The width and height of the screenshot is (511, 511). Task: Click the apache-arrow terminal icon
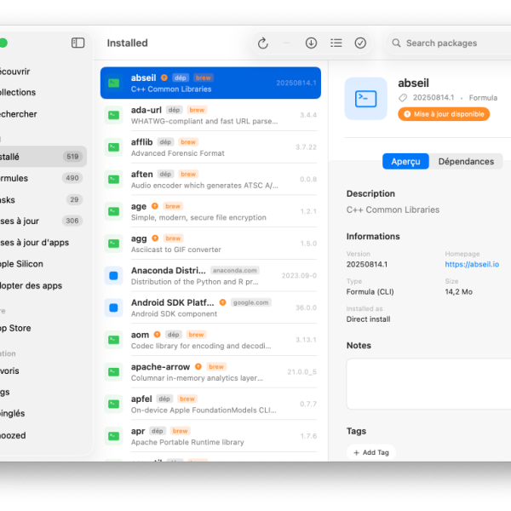(x=114, y=372)
